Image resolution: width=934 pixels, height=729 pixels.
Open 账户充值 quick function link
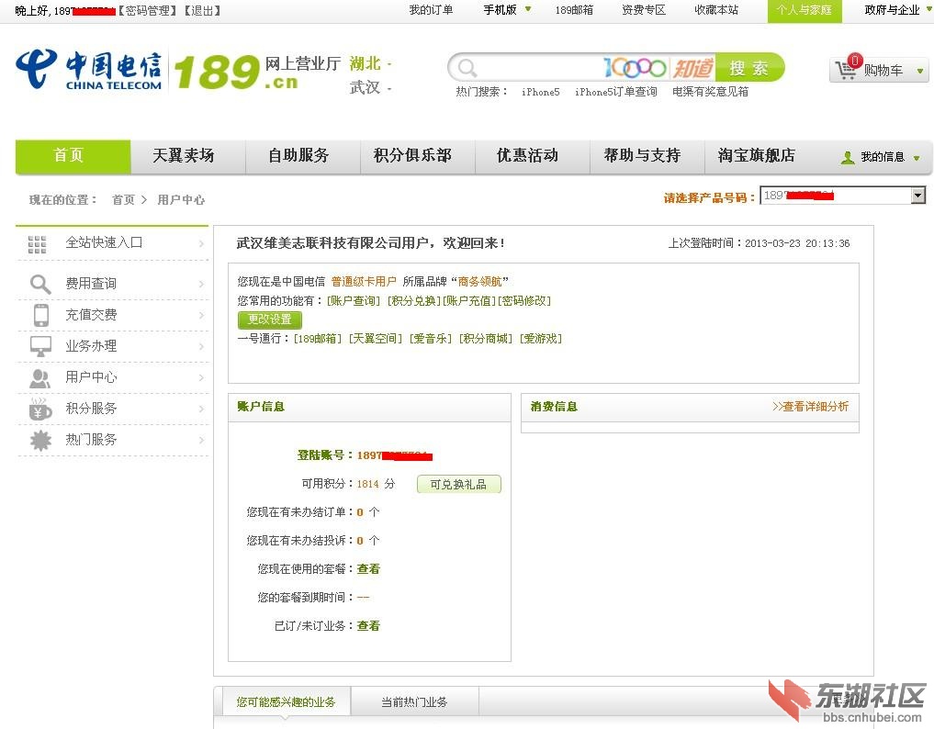pyautogui.click(x=469, y=301)
